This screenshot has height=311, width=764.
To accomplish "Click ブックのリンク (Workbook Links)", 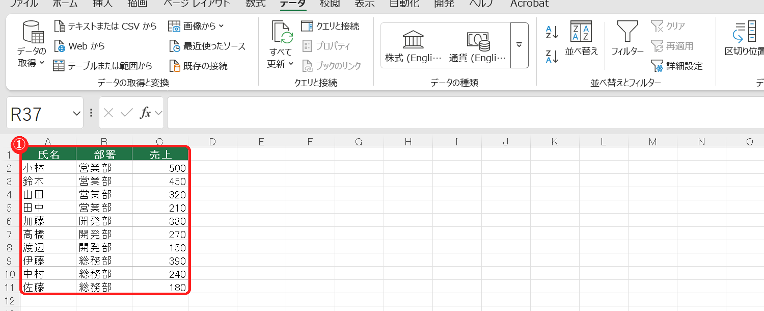I will click(332, 66).
